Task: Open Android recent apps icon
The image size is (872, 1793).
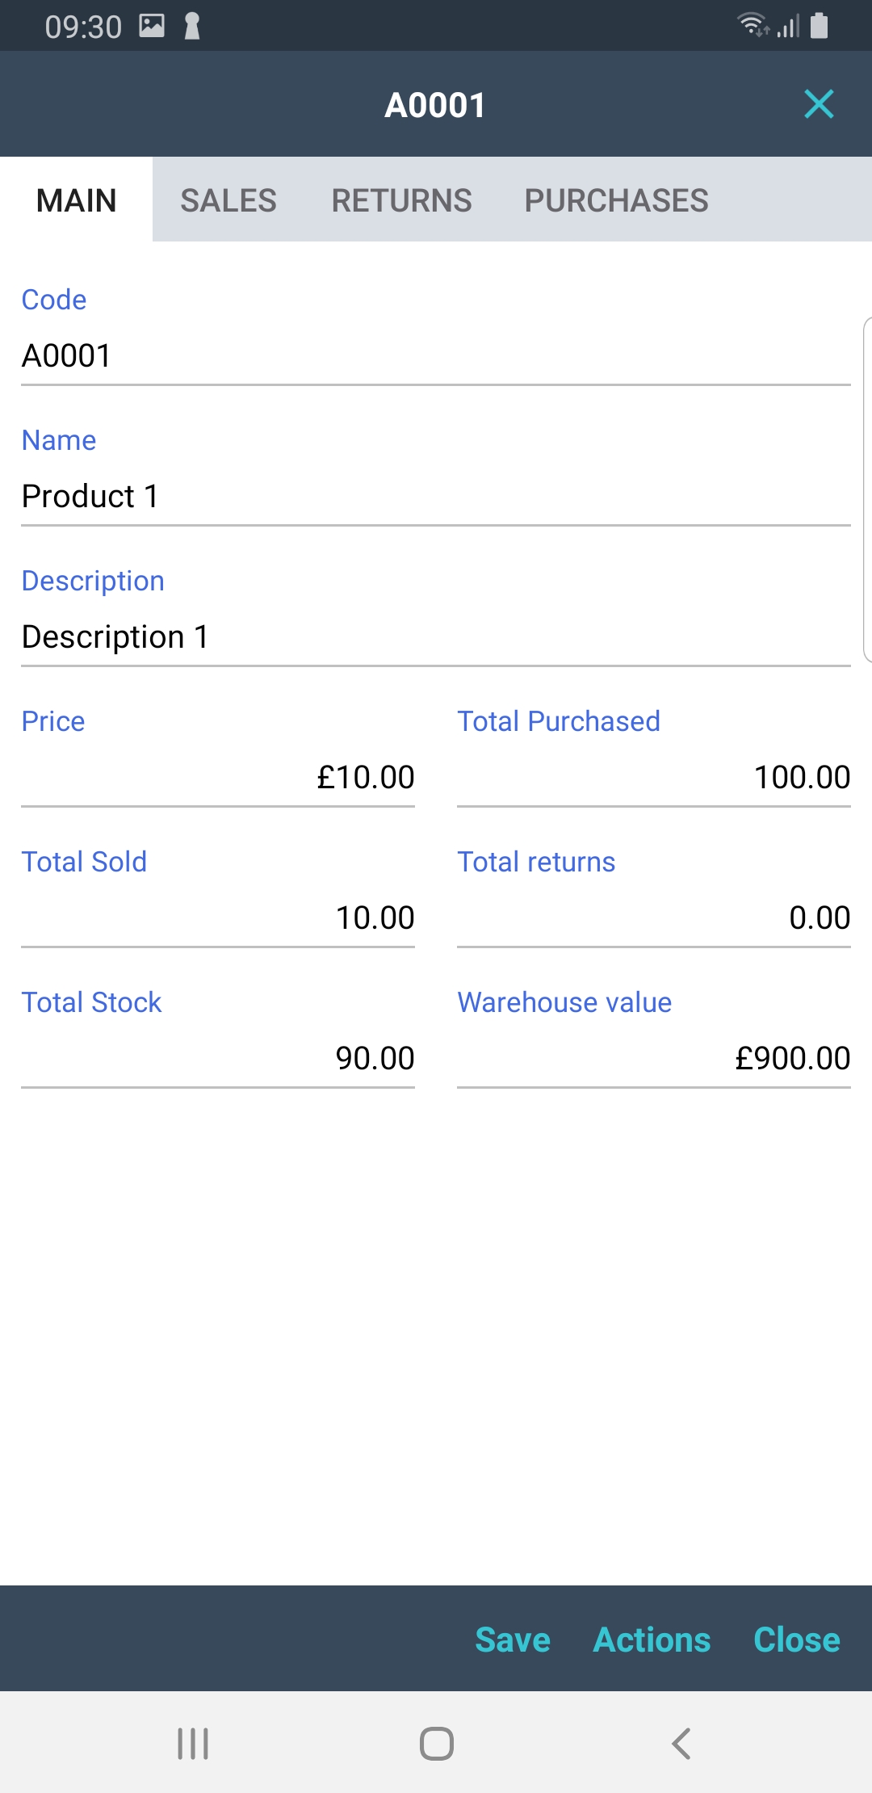Action: [193, 1743]
